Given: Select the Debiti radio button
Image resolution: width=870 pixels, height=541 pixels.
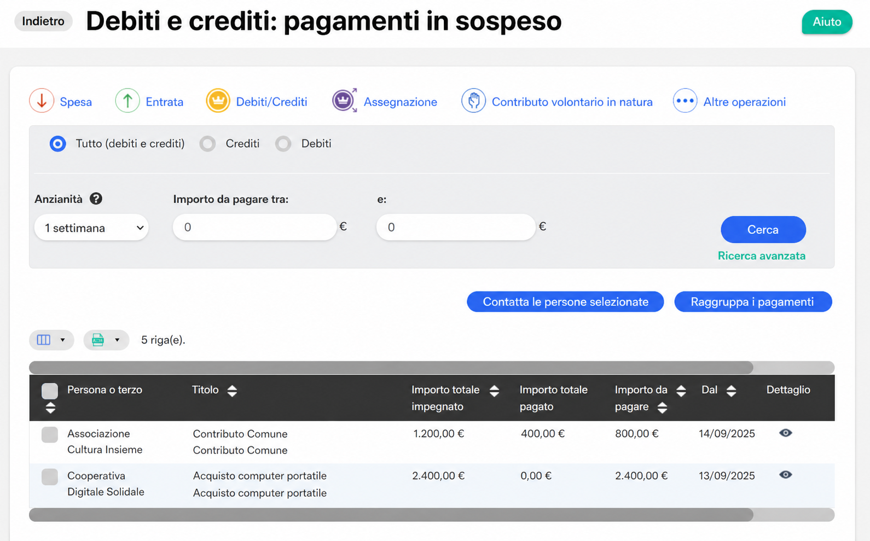Looking at the screenshot, I should (x=283, y=144).
